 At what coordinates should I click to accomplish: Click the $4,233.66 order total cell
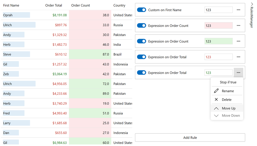(56, 93)
